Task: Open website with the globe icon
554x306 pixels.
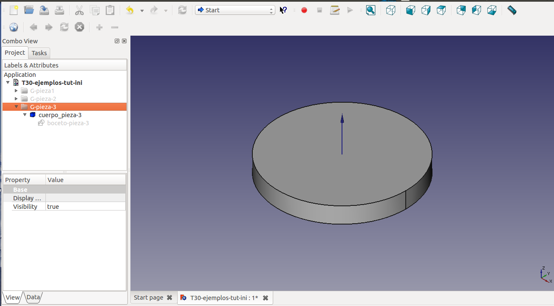Action: 14,27
